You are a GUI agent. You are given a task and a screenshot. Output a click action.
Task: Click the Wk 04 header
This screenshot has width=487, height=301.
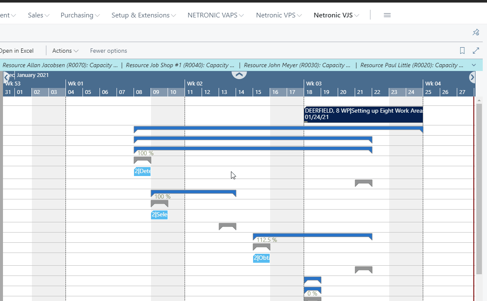pos(448,83)
